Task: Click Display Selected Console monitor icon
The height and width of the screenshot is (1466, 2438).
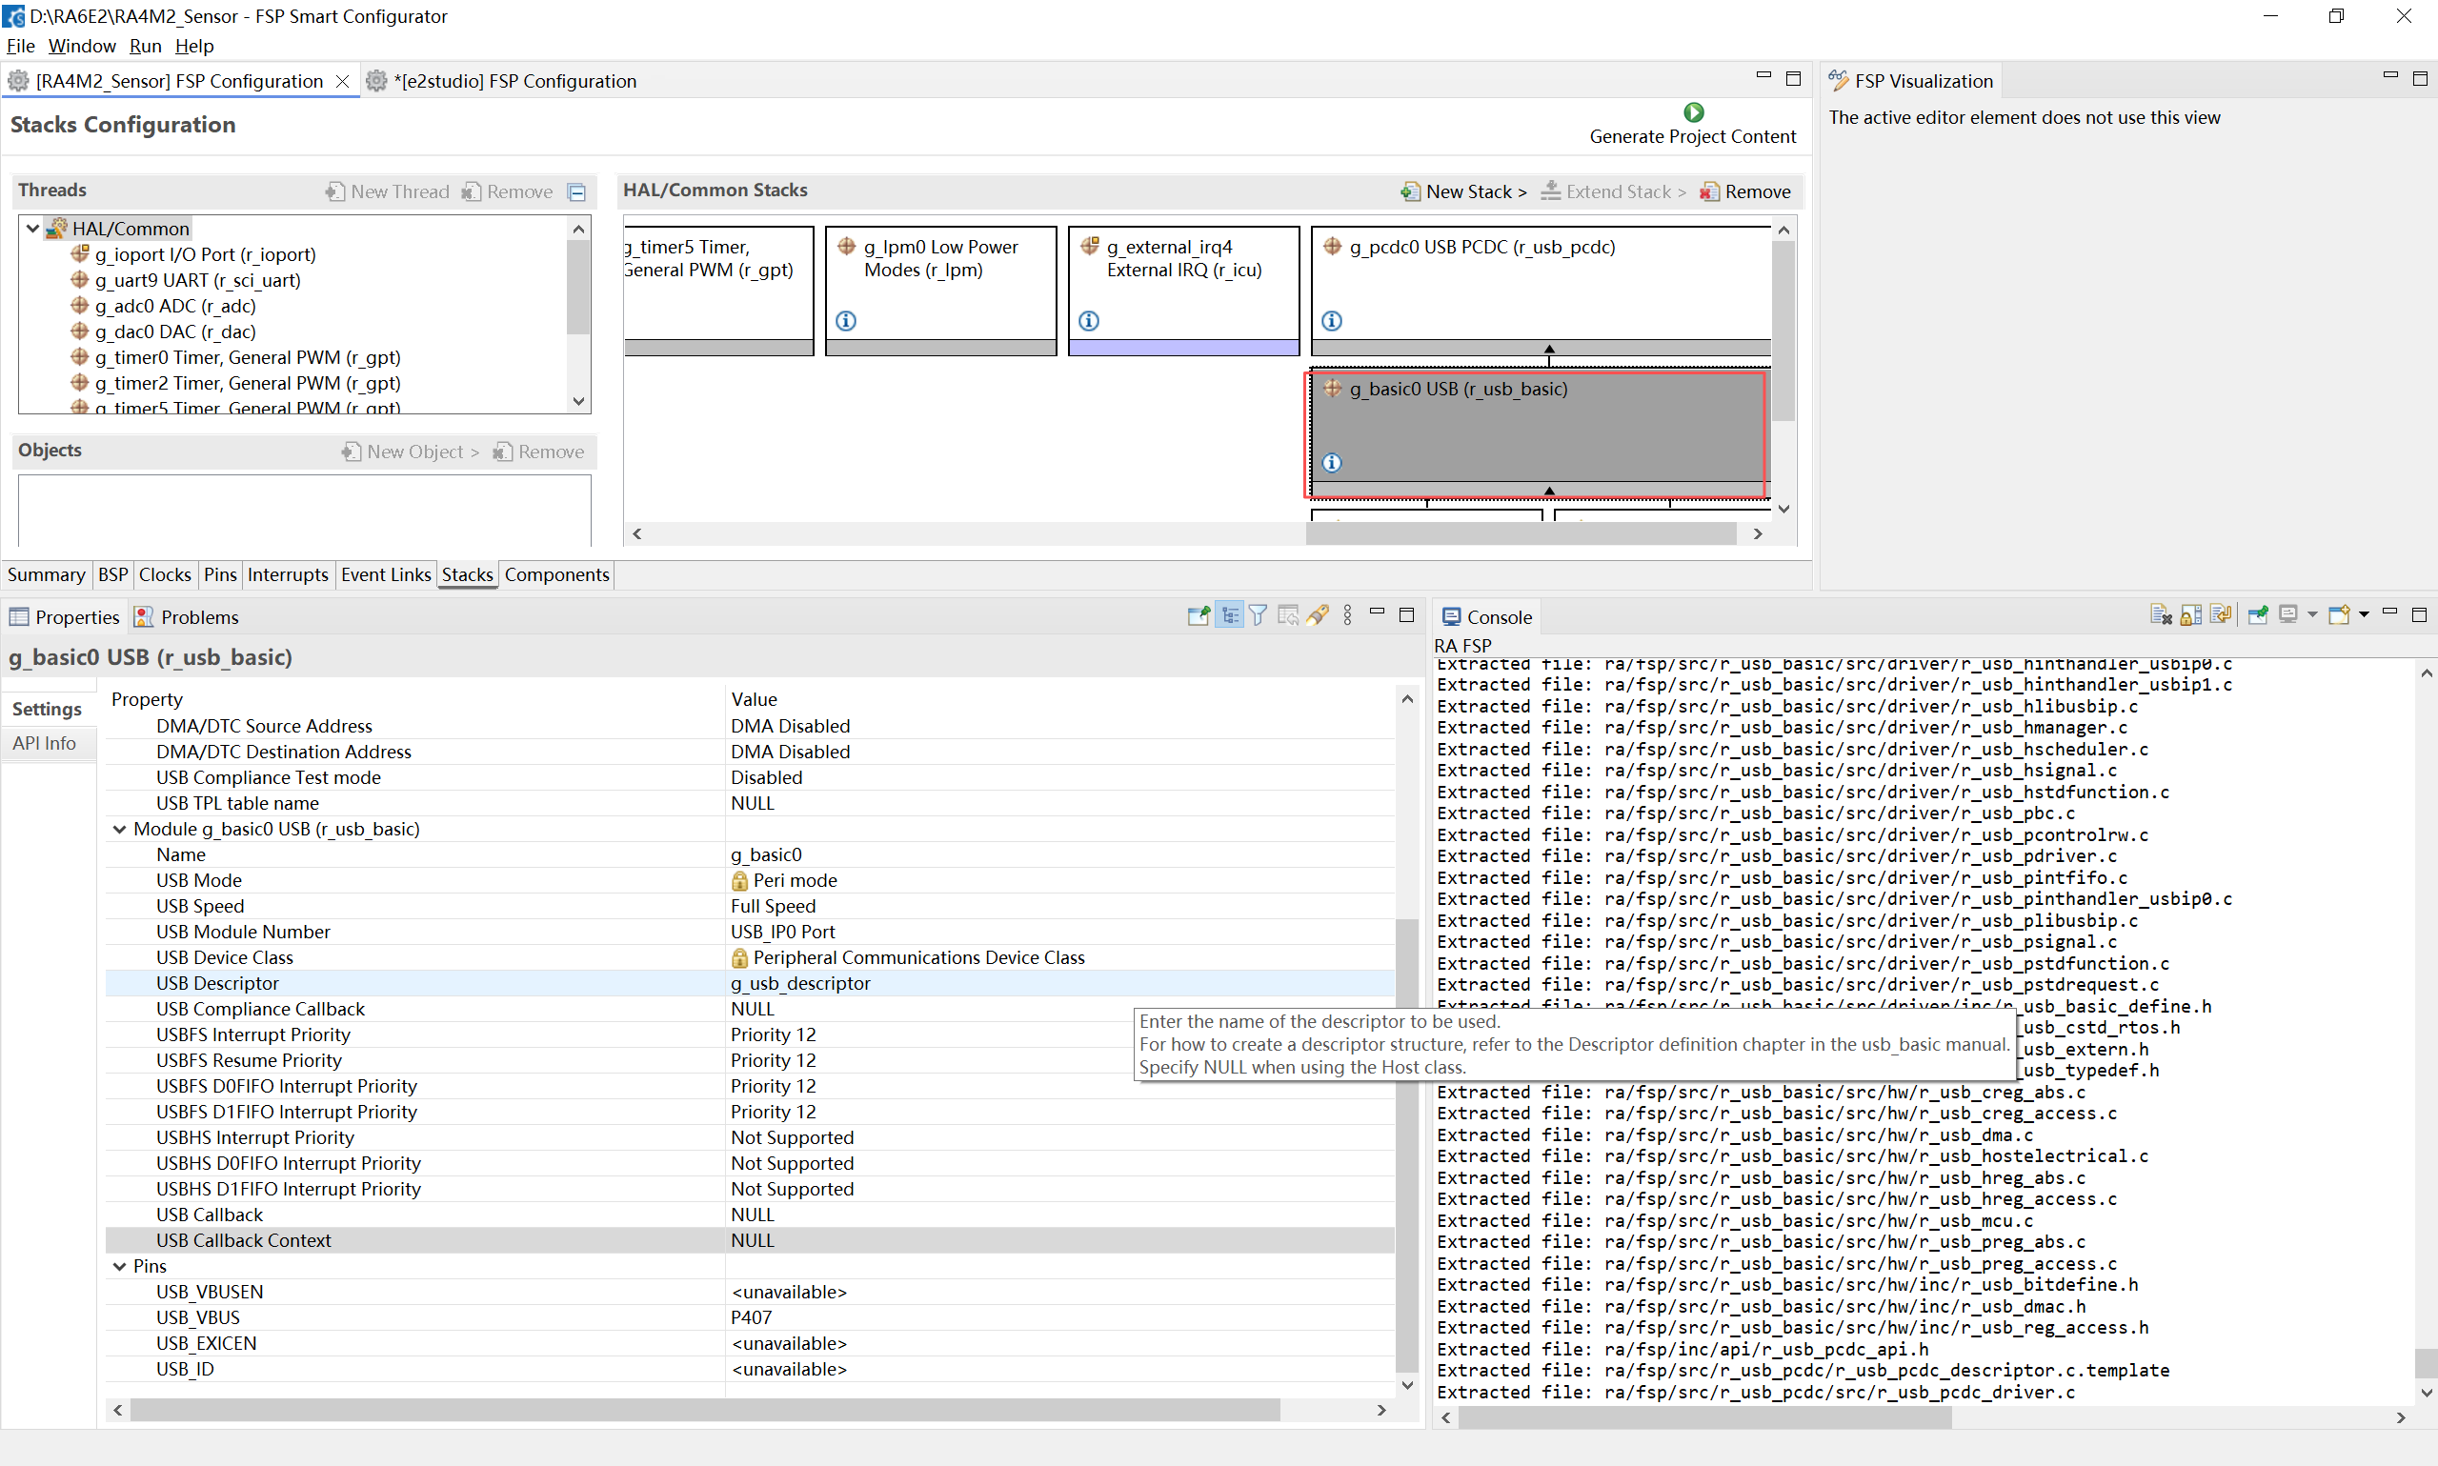Action: point(2287,615)
